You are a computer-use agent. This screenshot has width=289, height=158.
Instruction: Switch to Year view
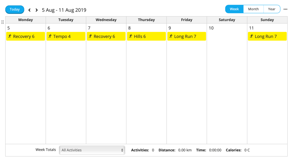(272, 9)
